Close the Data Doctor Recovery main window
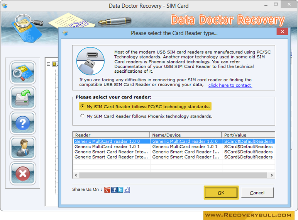The height and width of the screenshot is (220, 298). click(289, 4)
